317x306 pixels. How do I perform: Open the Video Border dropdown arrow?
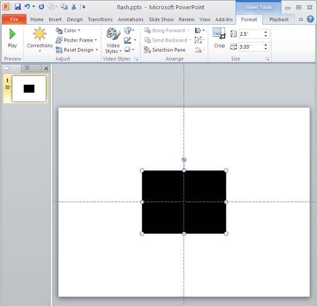tap(135, 40)
